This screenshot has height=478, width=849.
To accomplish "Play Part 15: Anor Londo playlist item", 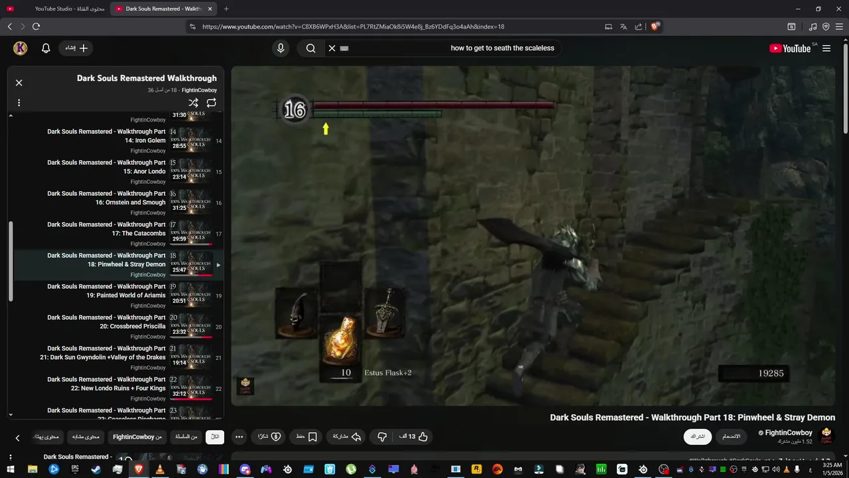I will pyautogui.click(x=118, y=171).
